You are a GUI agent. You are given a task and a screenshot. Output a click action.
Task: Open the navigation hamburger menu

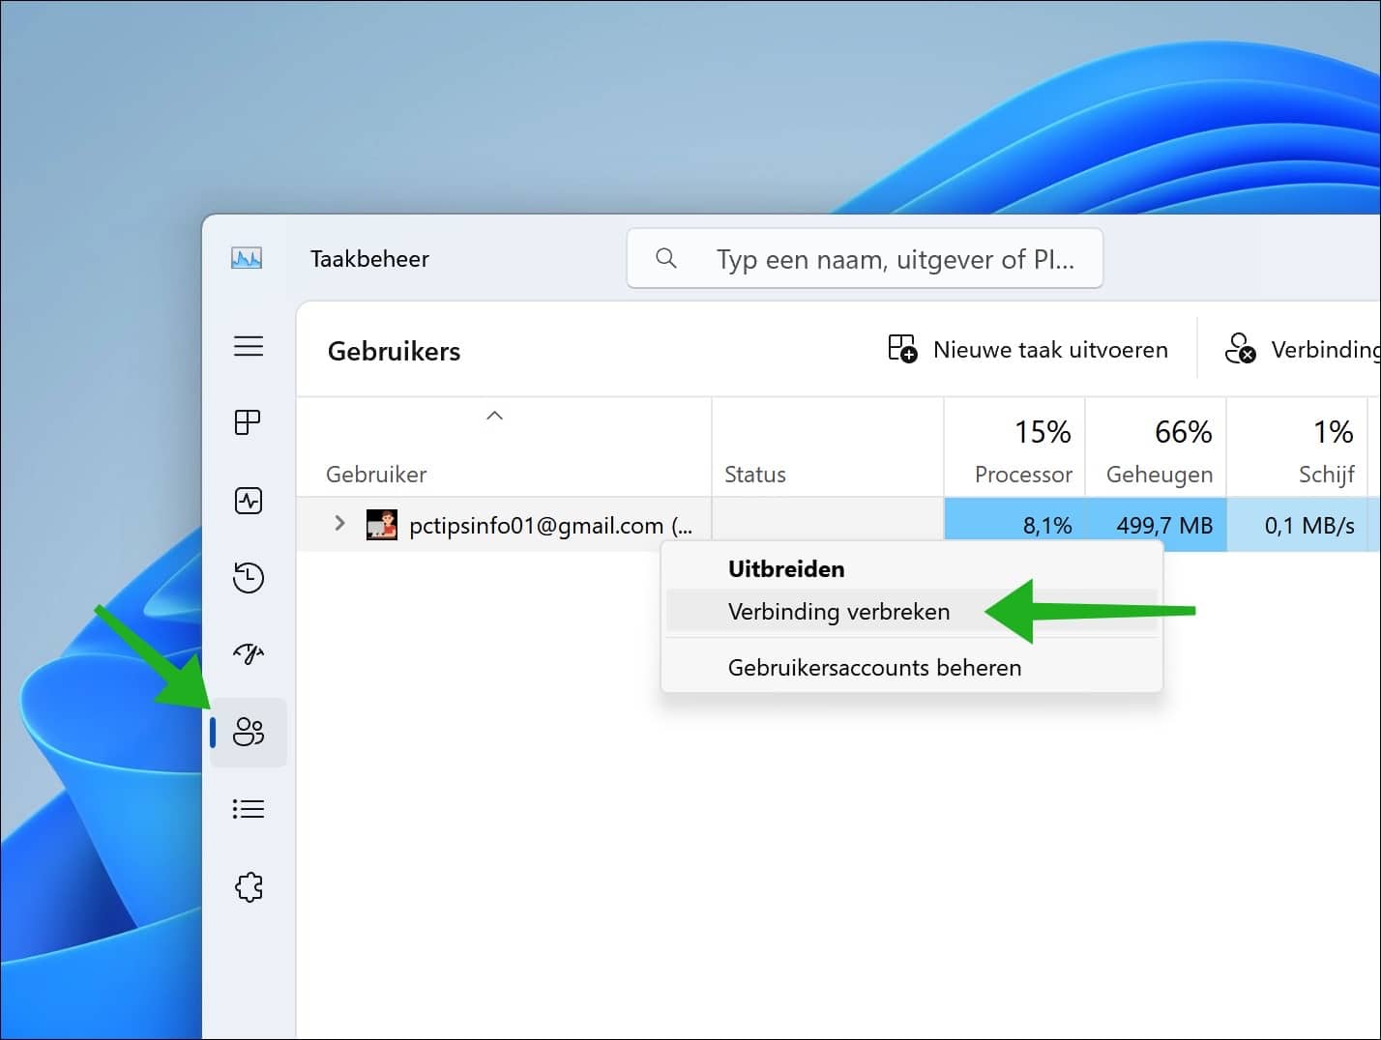click(x=249, y=346)
